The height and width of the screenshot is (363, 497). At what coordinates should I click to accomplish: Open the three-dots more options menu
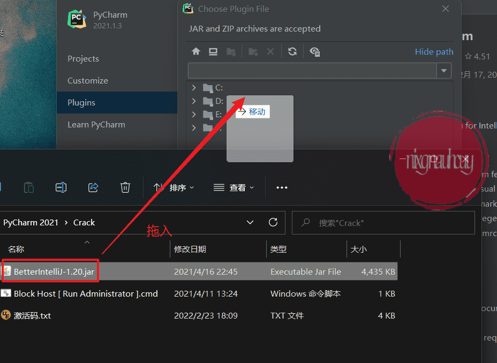tap(282, 187)
